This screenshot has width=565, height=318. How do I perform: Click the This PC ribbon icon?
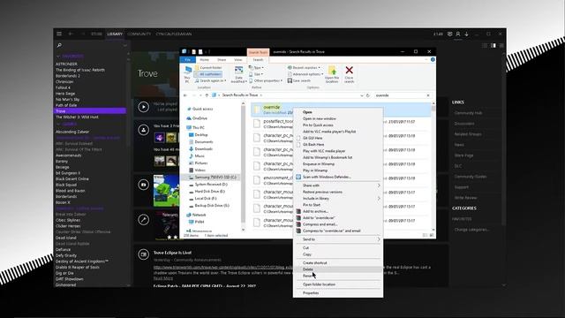pyautogui.click(x=187, y=74)
